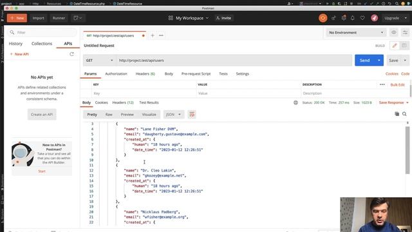Open the Runner
Screen dimensions: 412x232
pyautogui.click(x=59, y=18)
